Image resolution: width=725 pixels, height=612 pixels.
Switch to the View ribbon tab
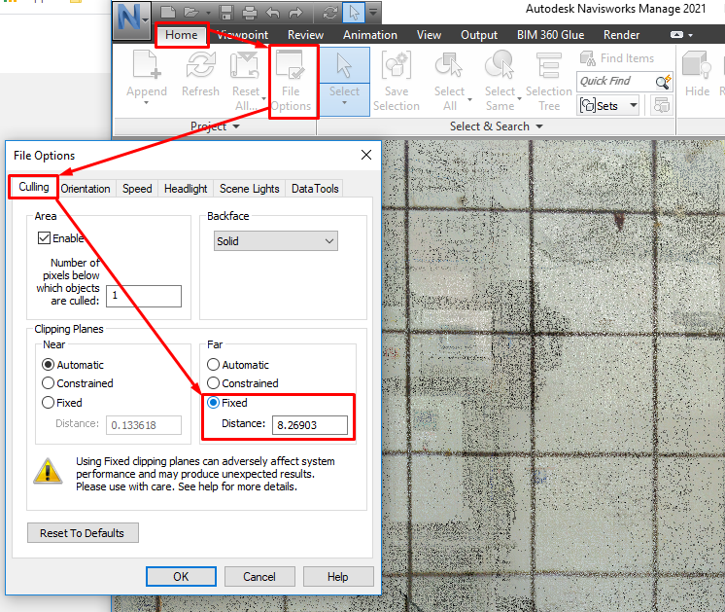429,35
